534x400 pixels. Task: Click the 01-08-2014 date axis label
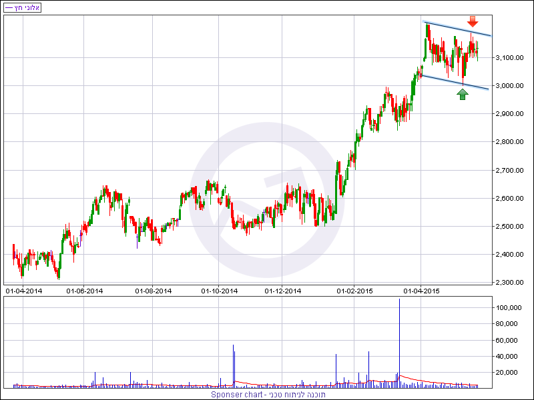[x=154, y=291]
